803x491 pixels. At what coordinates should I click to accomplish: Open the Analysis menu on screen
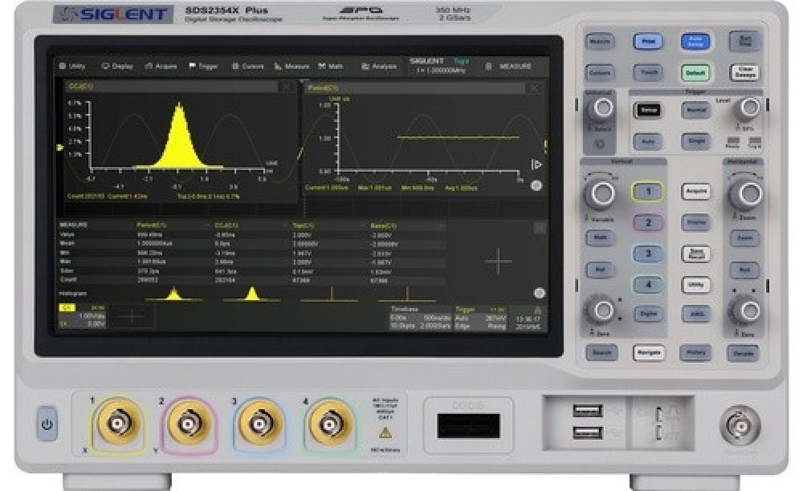379,67
